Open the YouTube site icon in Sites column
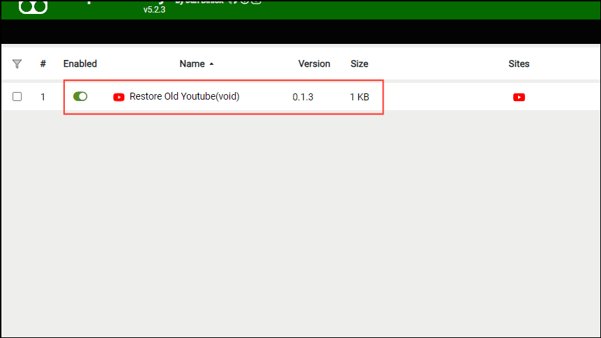This screenshot has height=338, width=601. click(x=519, y=98)
